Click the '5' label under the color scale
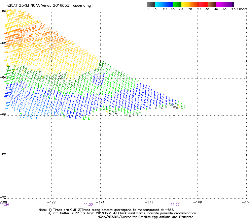Screen dimensions: 249x219 point(155,9)
